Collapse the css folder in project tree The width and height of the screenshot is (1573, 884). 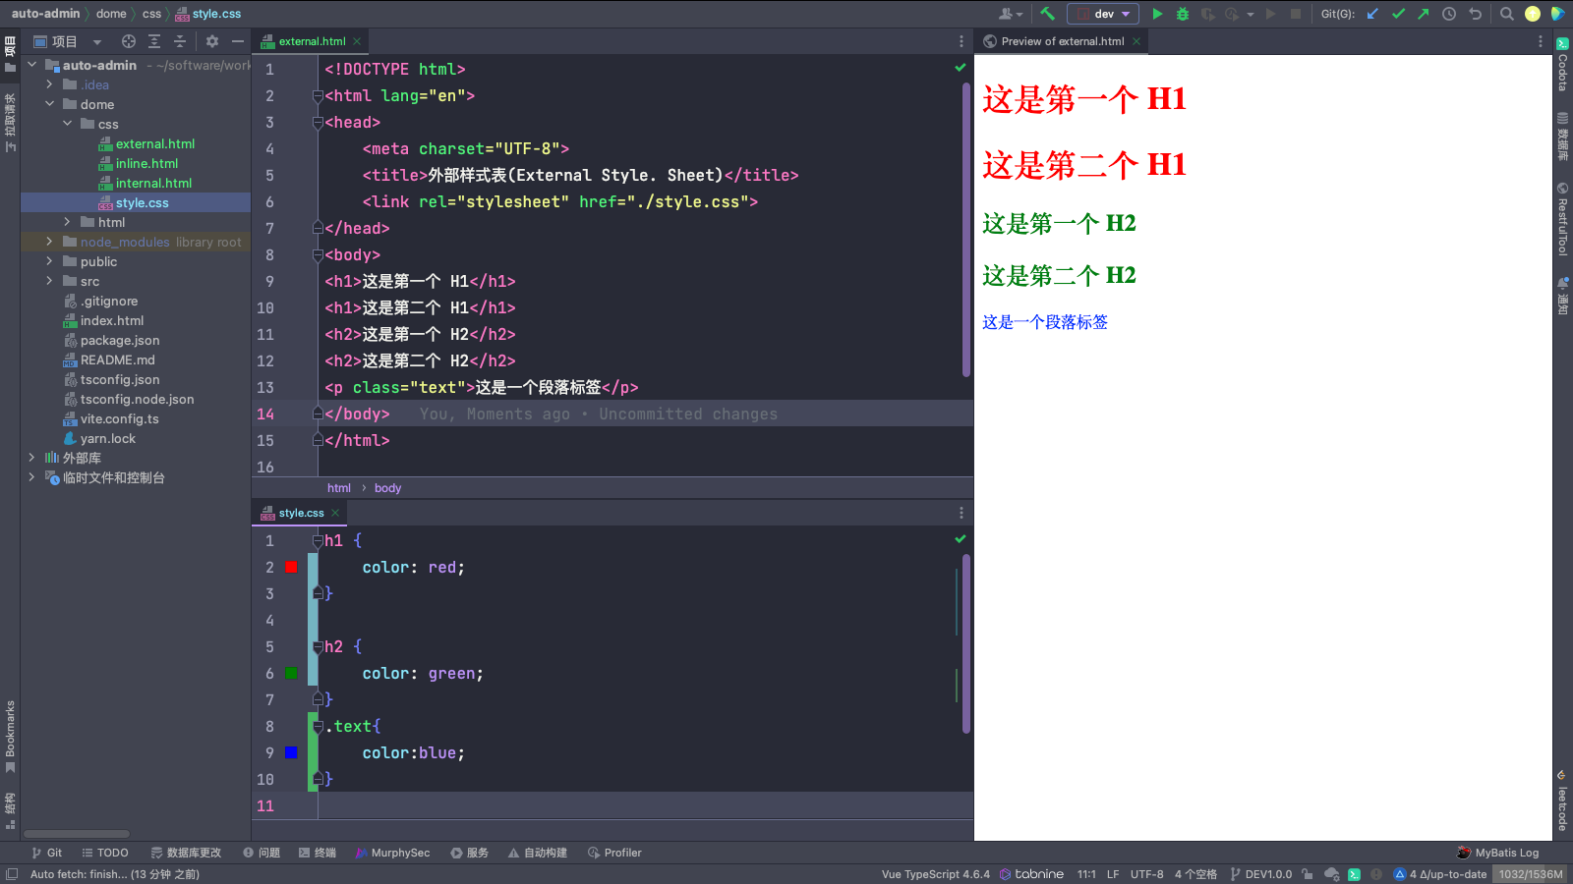[67, 124]
